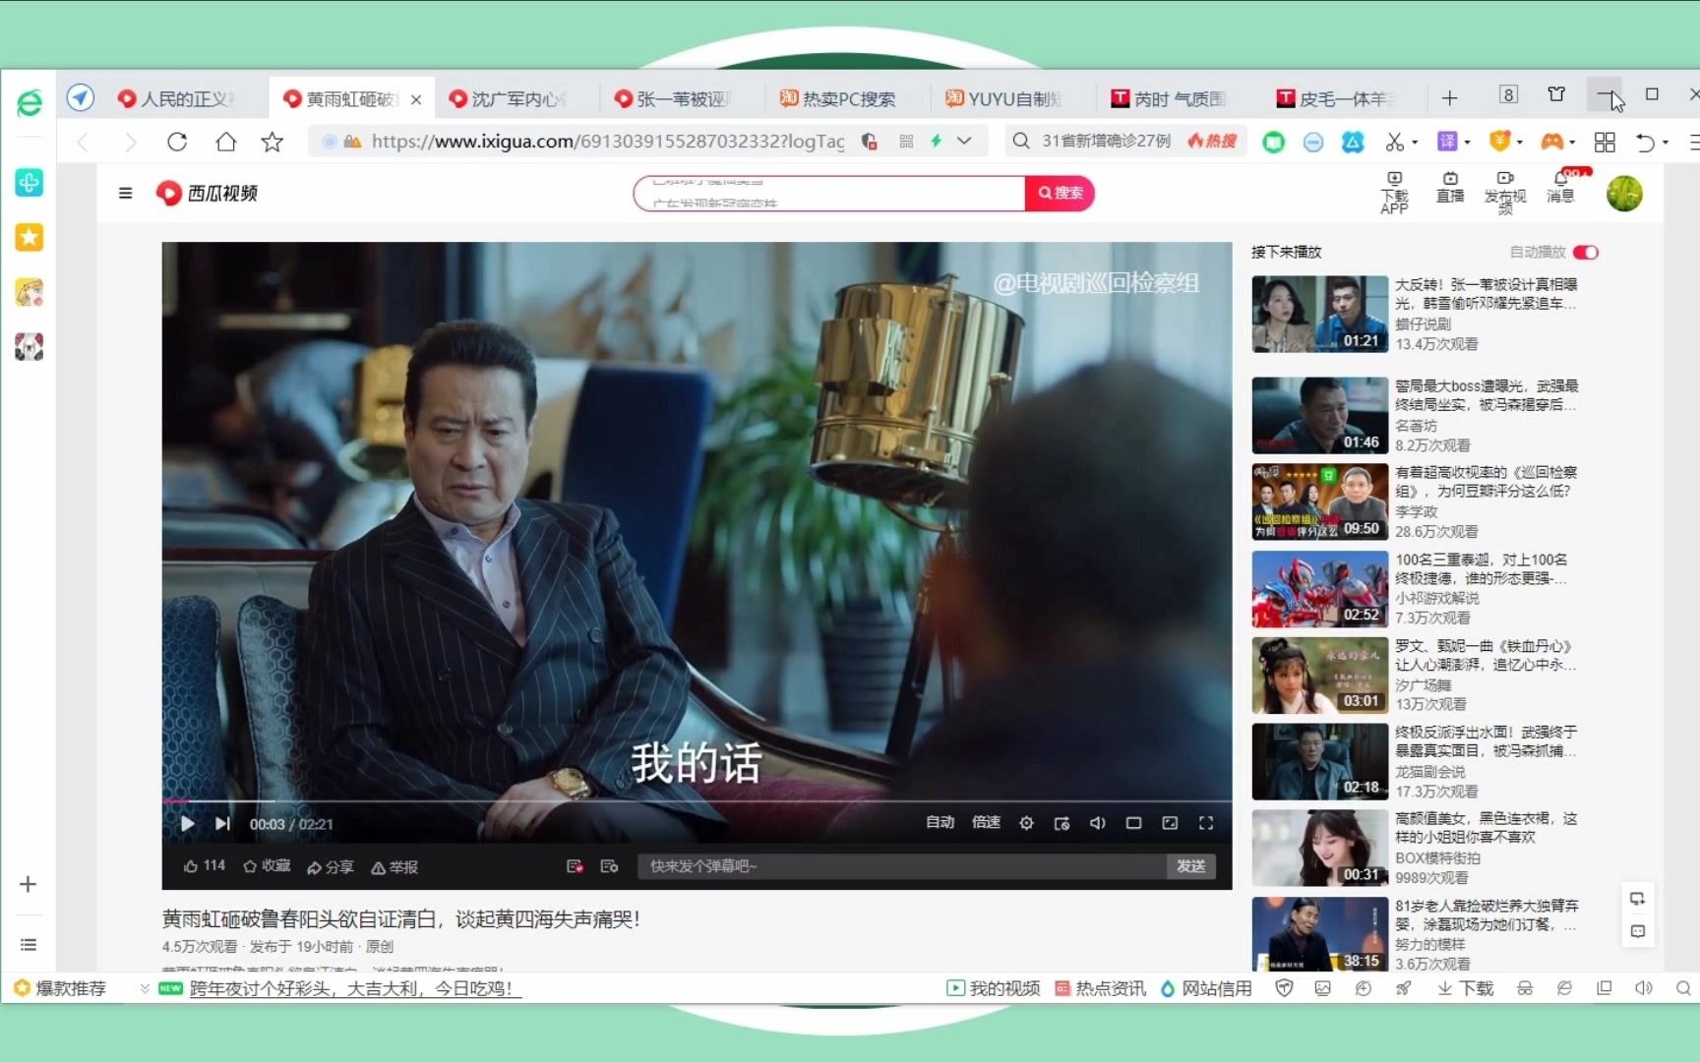Reload the current page
The image size is (1700, 1062).
click(177, 142)
